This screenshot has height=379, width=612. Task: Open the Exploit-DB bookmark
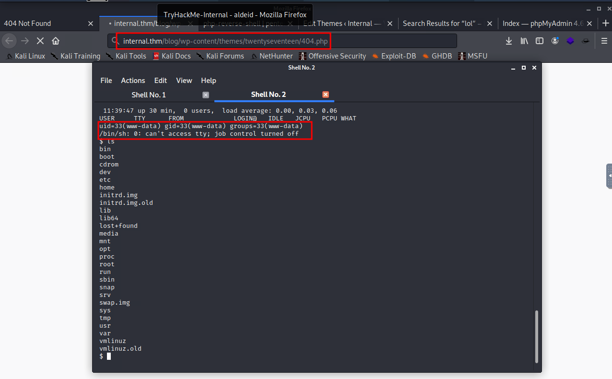(394, 56)
